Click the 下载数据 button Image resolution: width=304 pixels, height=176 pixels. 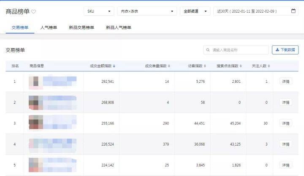click(x=285, y=50)
